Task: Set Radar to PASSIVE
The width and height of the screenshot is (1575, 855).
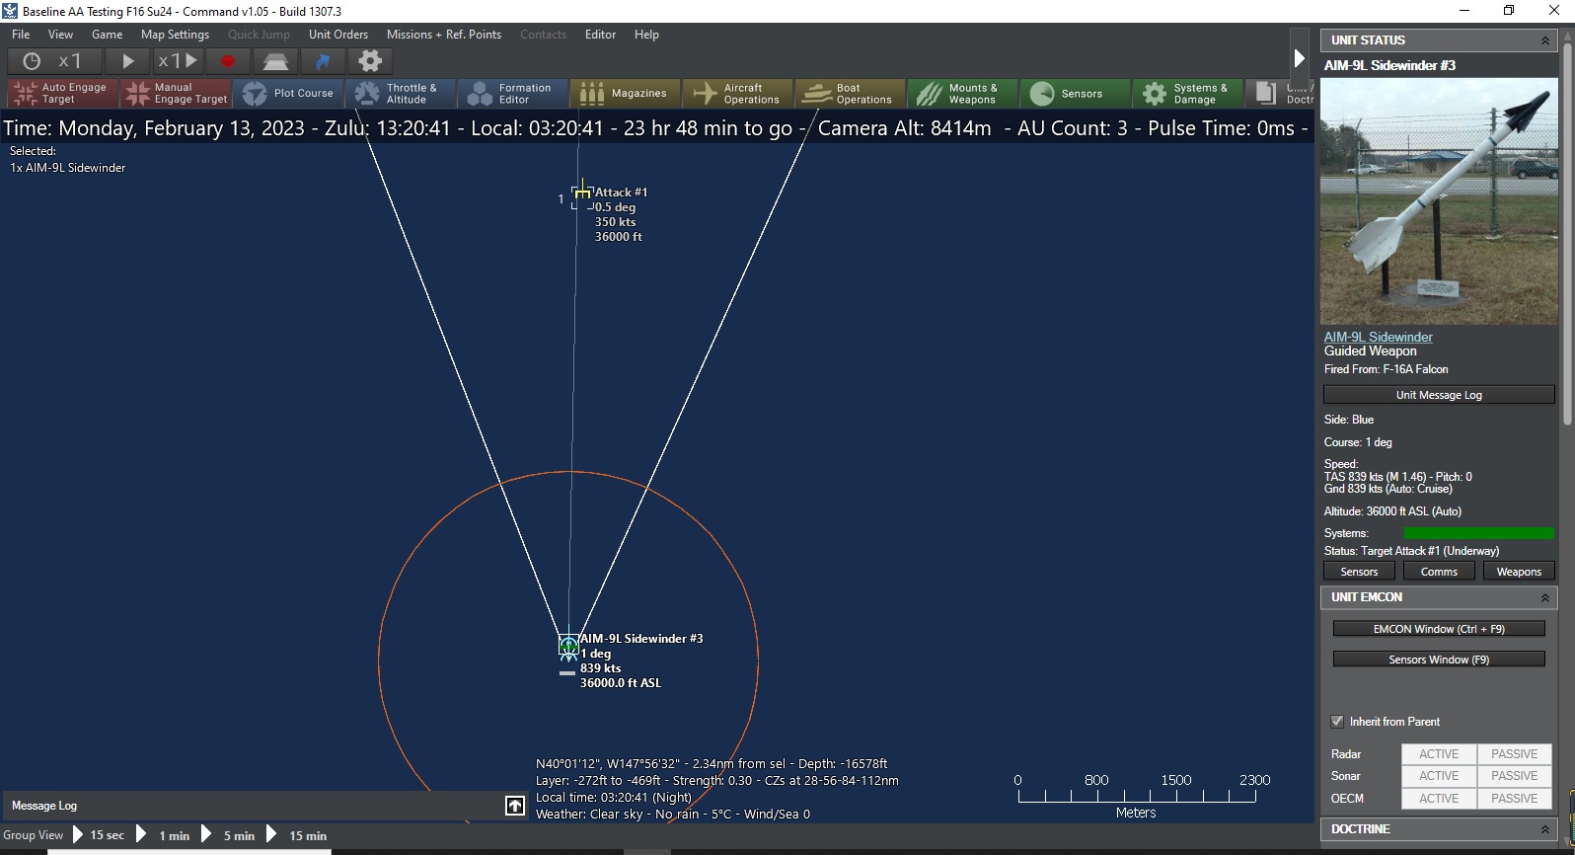Action: (x=1515, y=754)
